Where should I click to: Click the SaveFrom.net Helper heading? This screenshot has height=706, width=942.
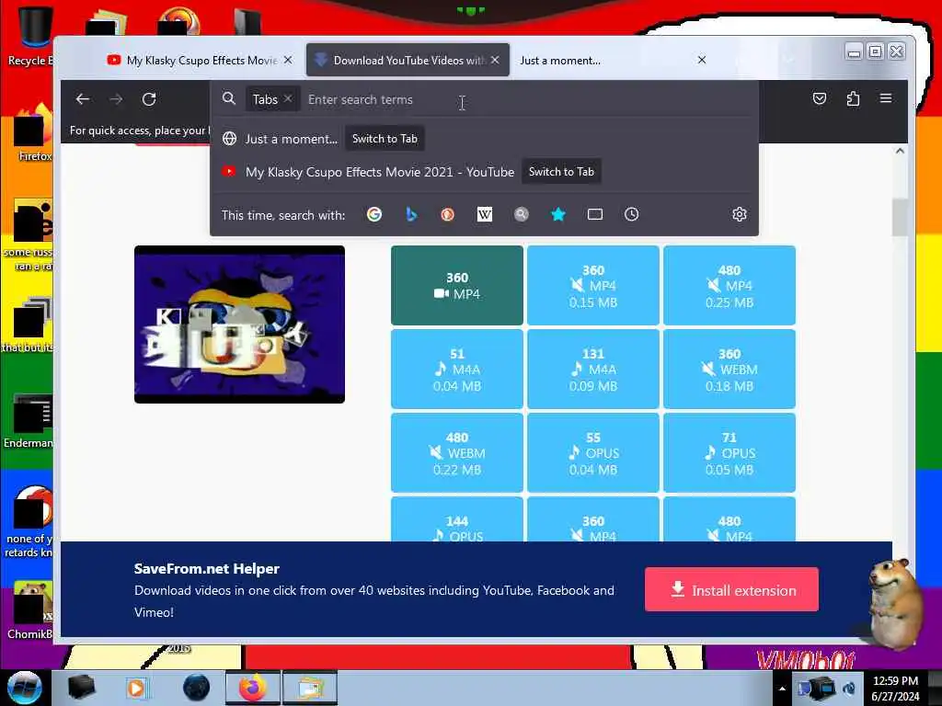(207, 568)
